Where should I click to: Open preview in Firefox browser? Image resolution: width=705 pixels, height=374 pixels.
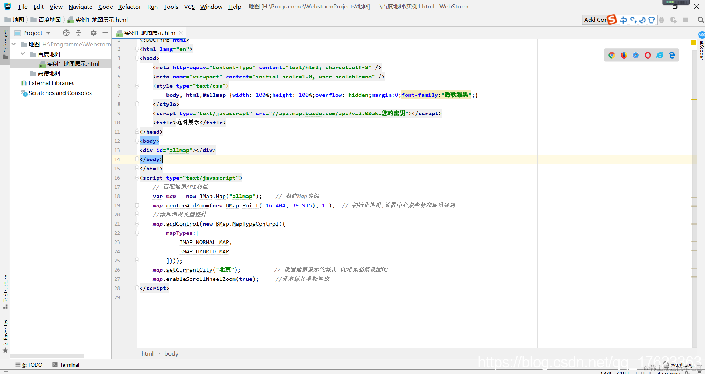click(624, 55)
